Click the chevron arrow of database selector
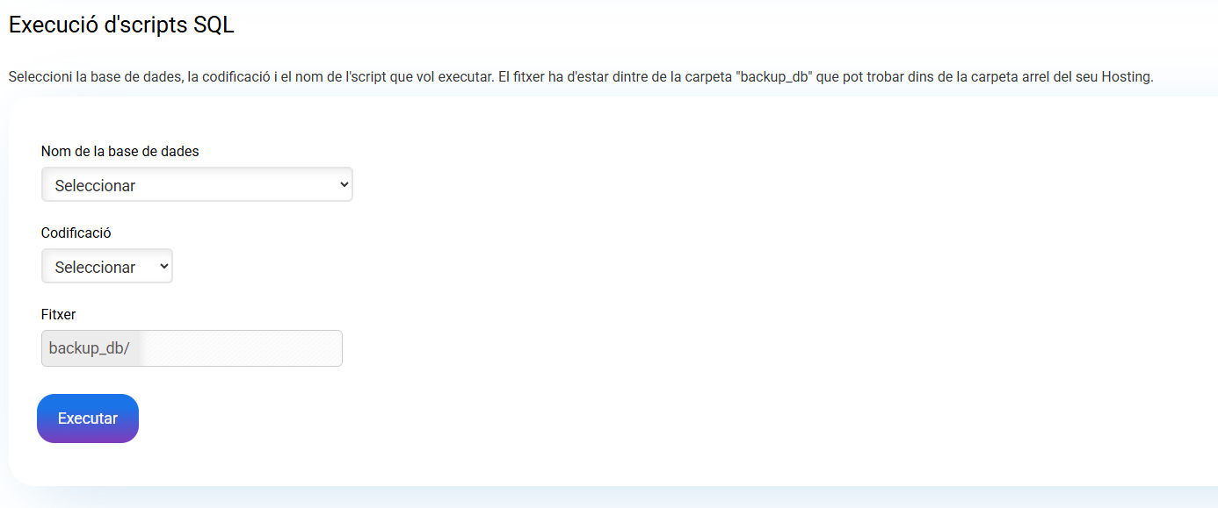Viewport: 1218px width, 508px height. click(344, 185)
